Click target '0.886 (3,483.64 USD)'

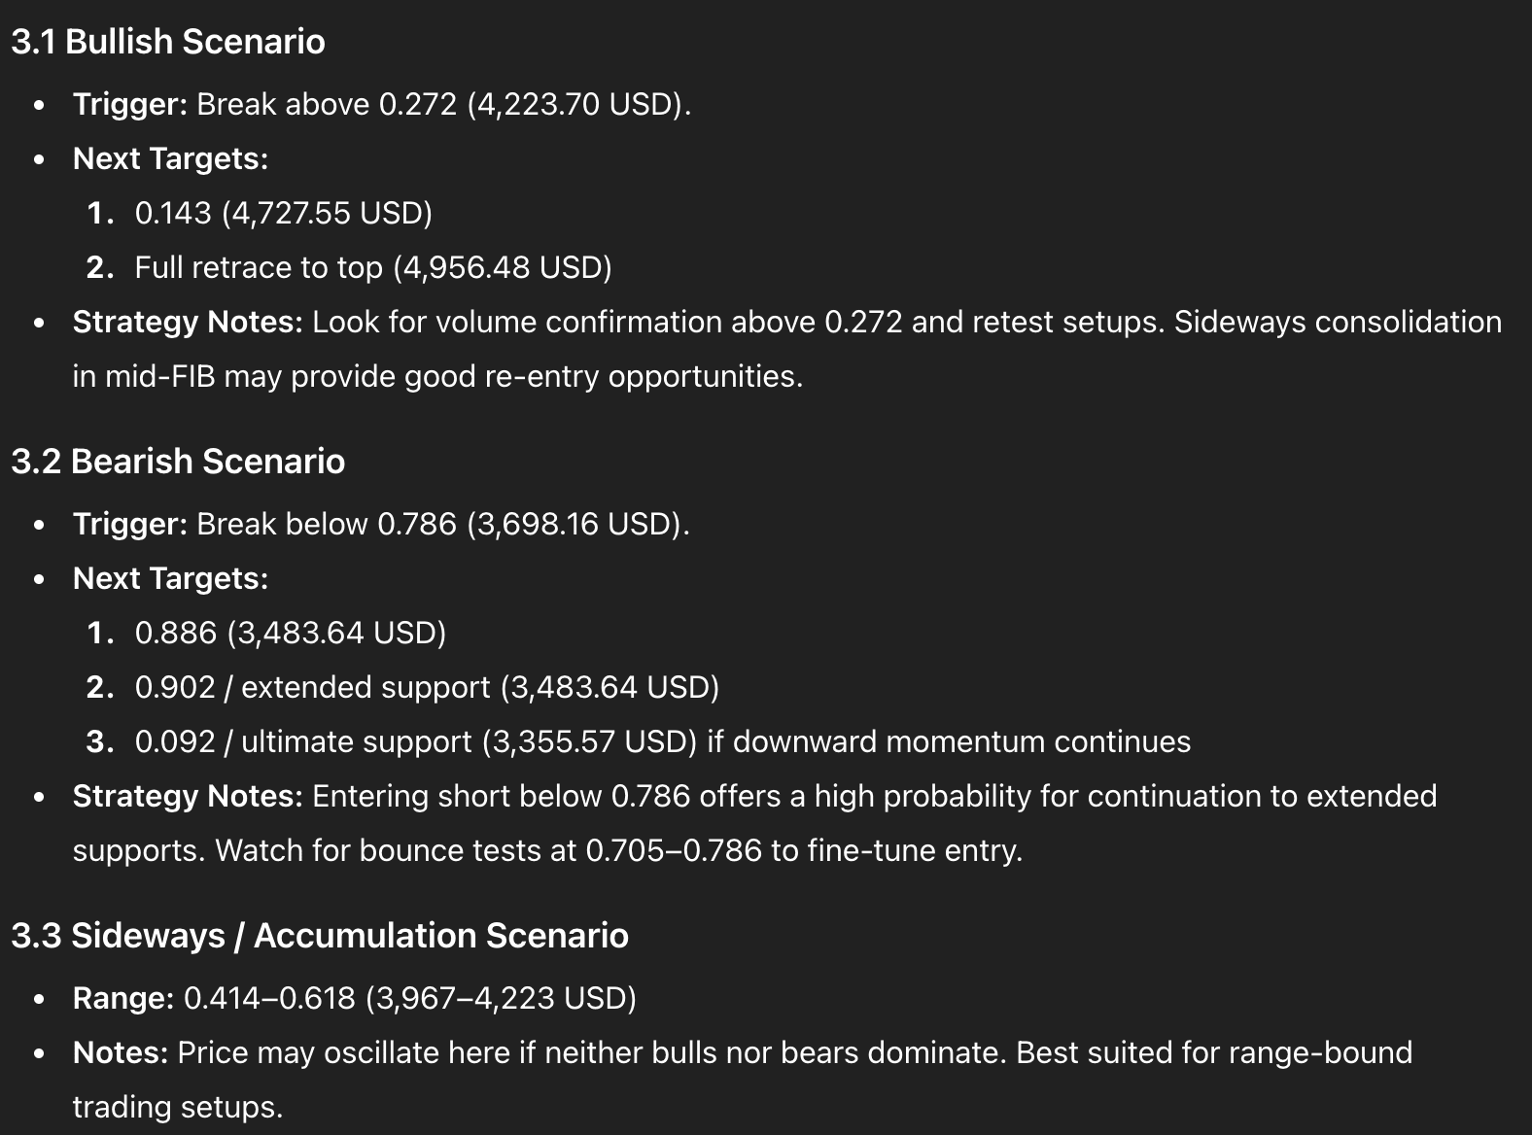pyautogui.click(x=290, y=633)
